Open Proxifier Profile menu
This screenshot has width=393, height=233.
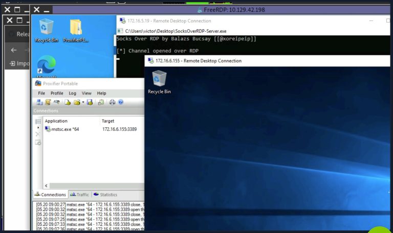coord(57,93)
